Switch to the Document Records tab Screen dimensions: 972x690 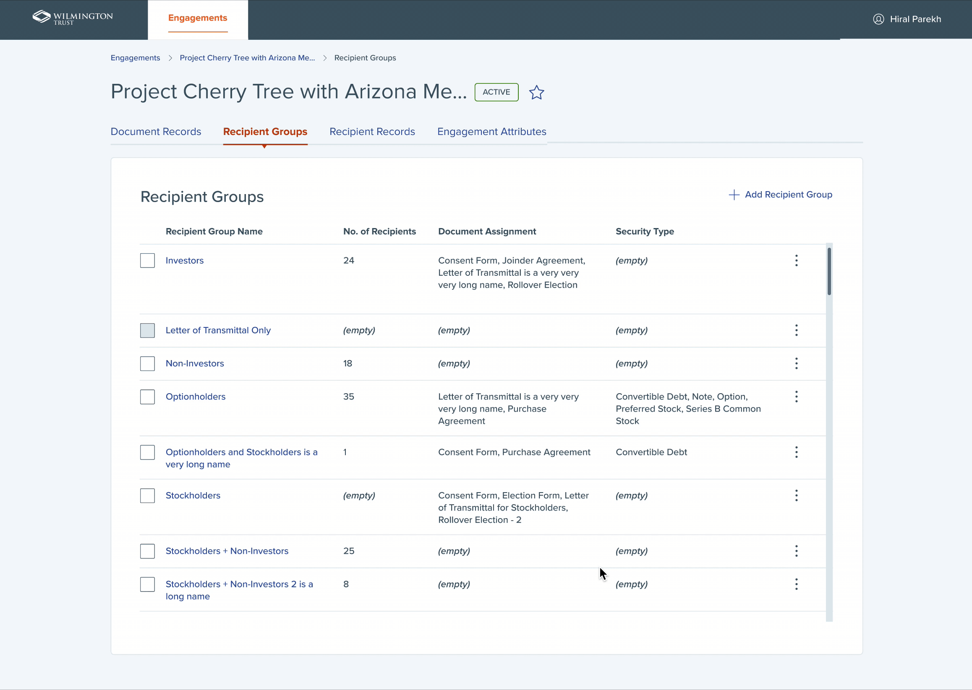[156, 132]
